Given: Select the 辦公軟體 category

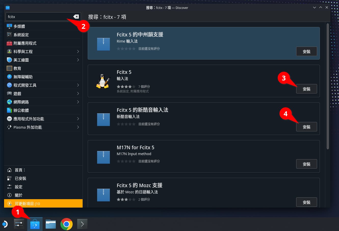Looking at the screenshot, I should coord(43,110).
